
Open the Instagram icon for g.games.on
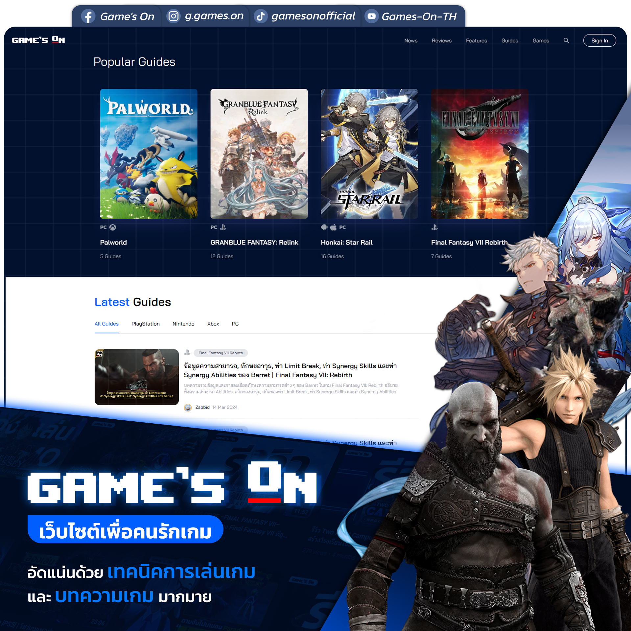pos(174,16)
